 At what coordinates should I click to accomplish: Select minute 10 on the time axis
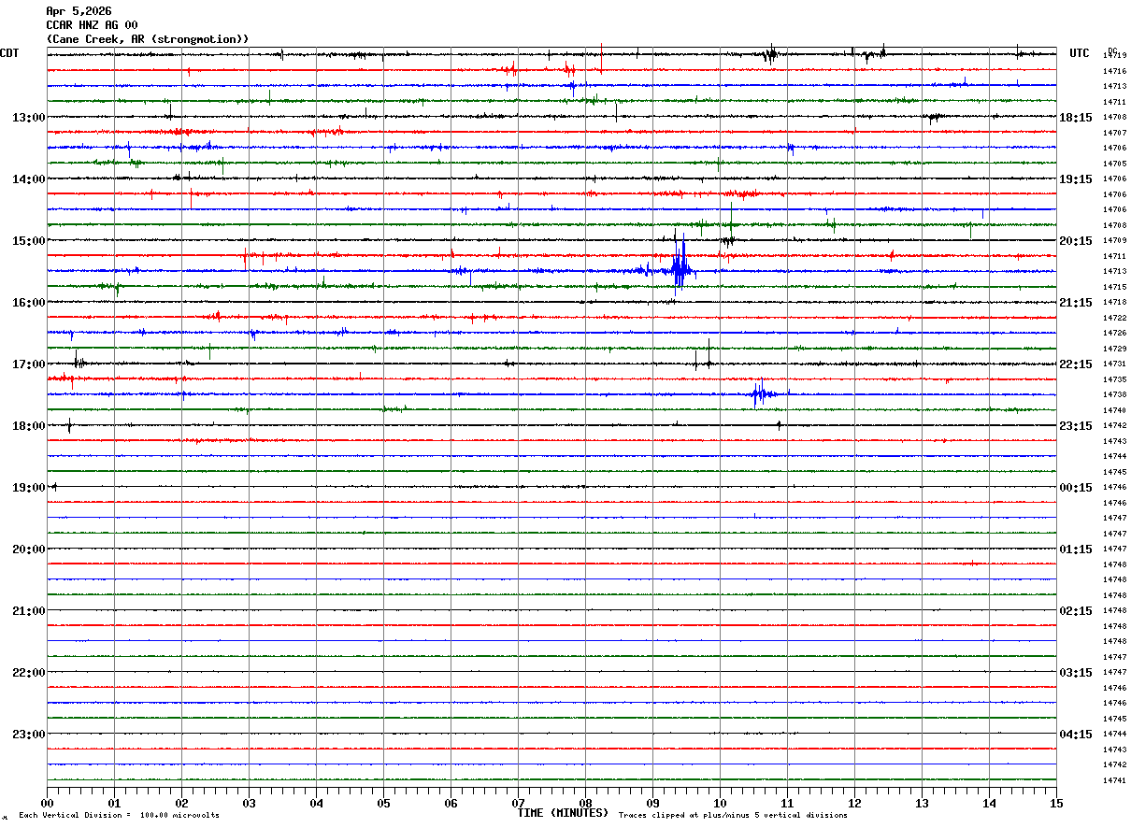coord(720,803)
